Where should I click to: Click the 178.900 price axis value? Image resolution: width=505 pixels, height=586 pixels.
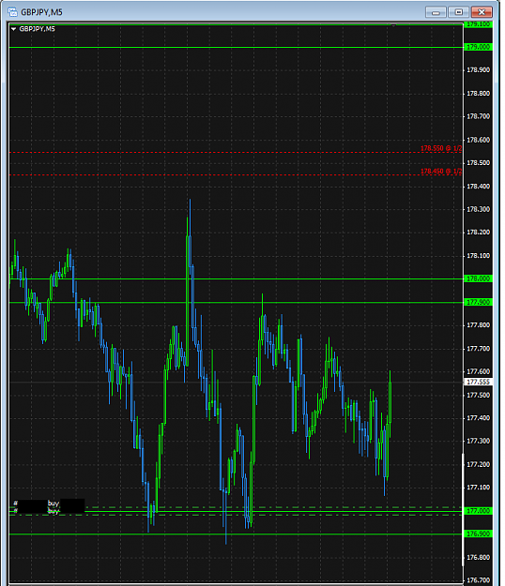478,70
